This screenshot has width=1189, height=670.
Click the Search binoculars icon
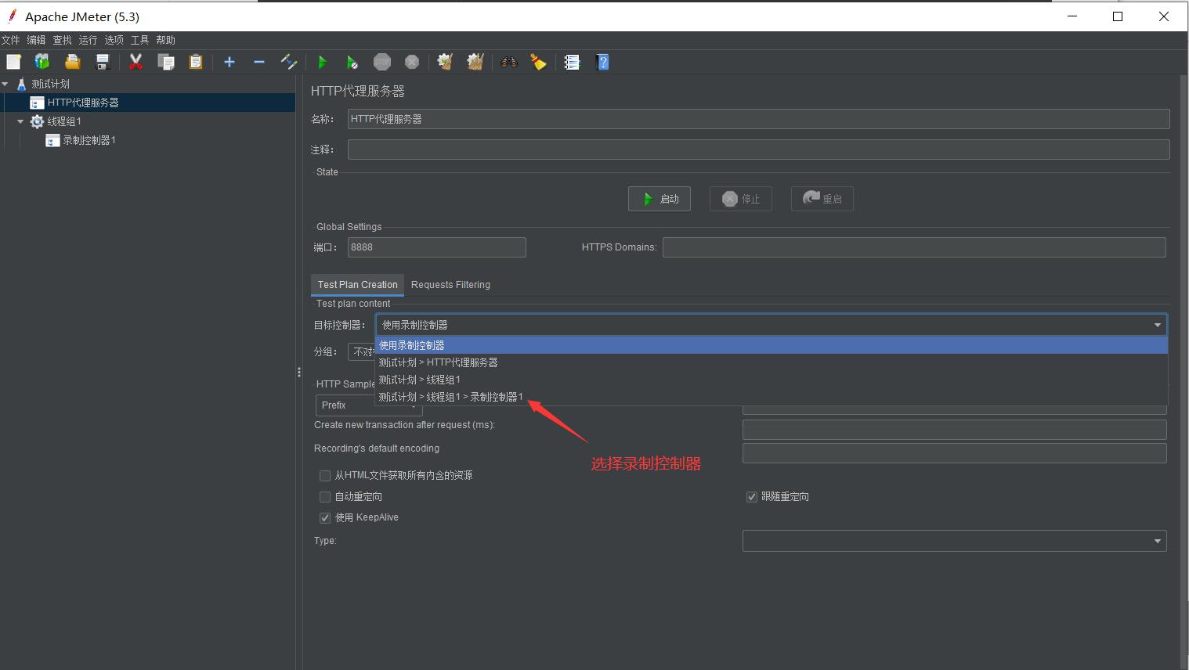tap(509, 62)
